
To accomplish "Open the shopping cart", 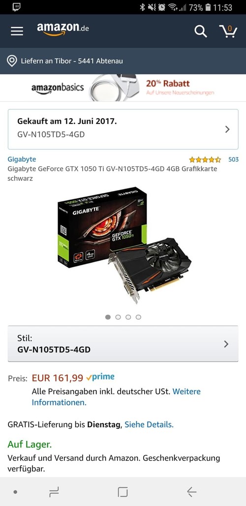I will (228, 32).
